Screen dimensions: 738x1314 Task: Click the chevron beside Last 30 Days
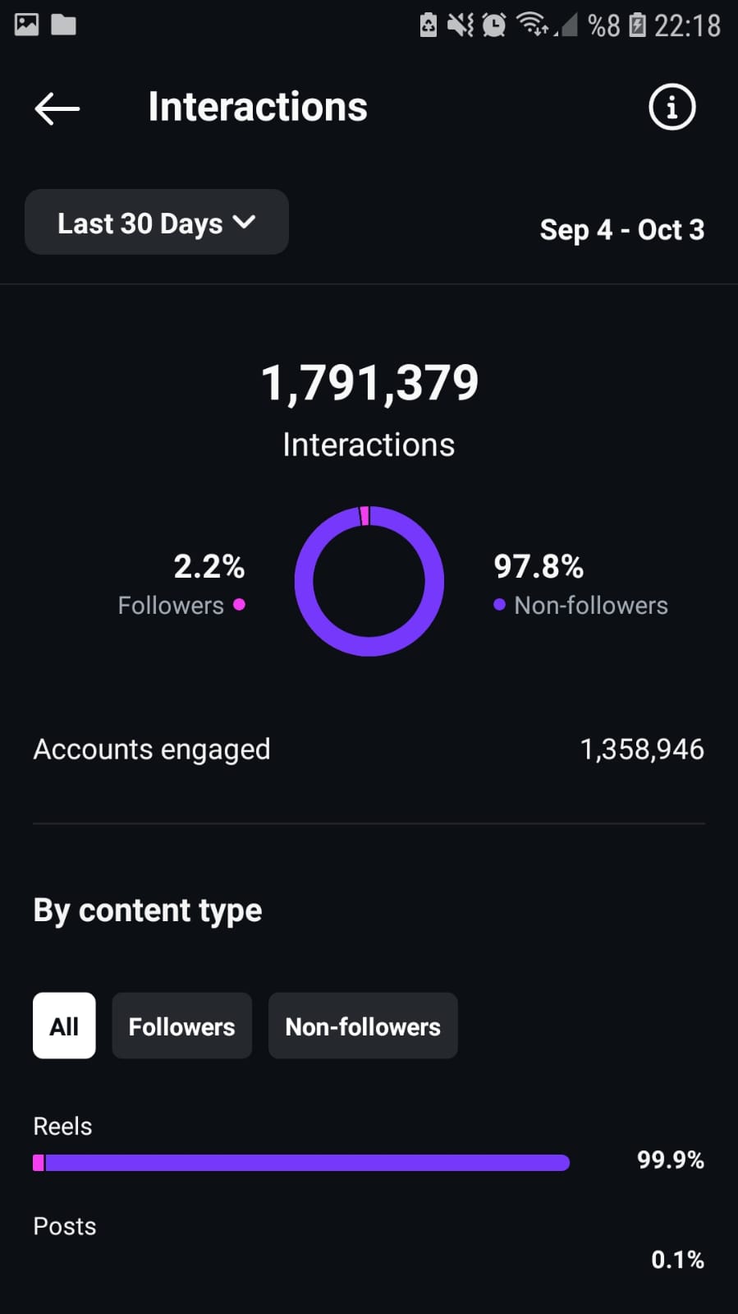(244, 222)
